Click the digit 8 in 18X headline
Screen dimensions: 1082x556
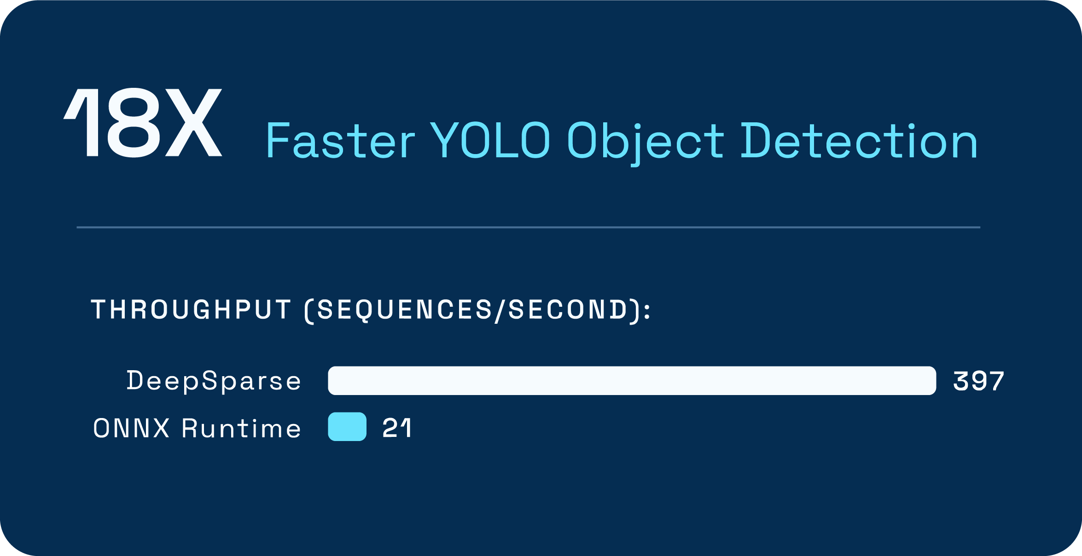(x=134, y=122)
